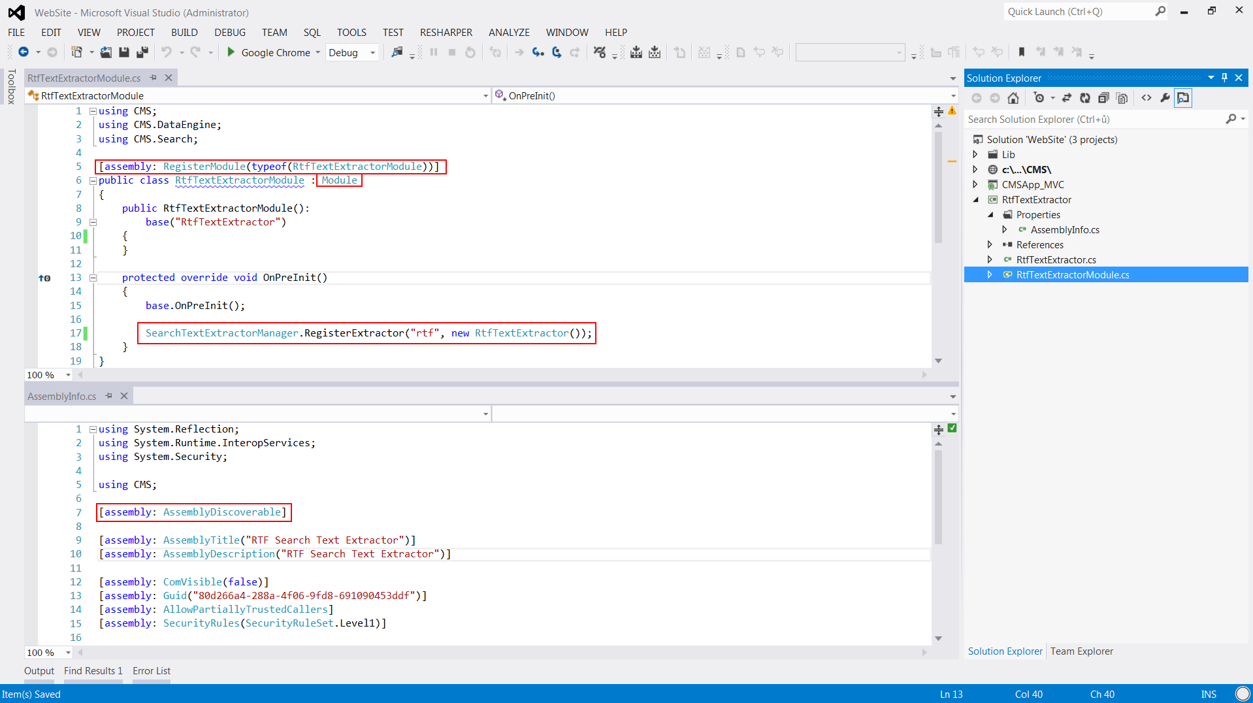The width and height of the screenshot is (1253, 703).
Task: Click the Visual Studio logo icon
Action: pyautogui.click(x=16, y=12)
